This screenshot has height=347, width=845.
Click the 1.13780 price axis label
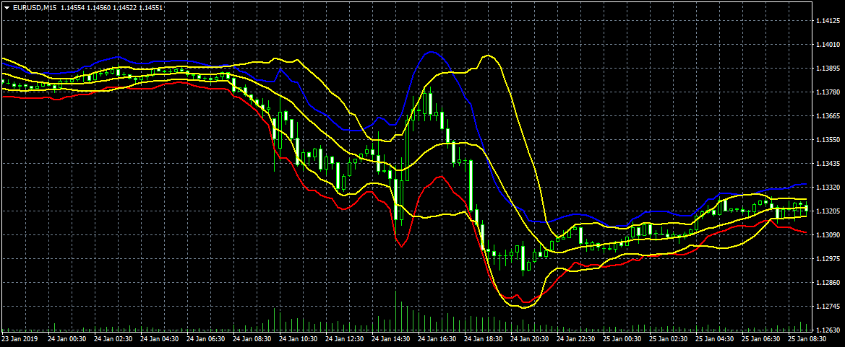829,92
